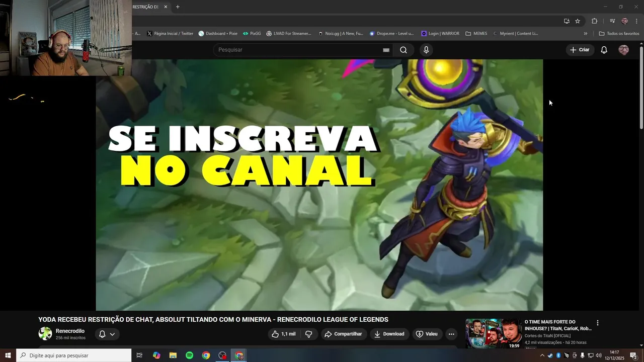Open a new browser tab
The height and width of the screenshot is (362, 644).
[178, 7]
